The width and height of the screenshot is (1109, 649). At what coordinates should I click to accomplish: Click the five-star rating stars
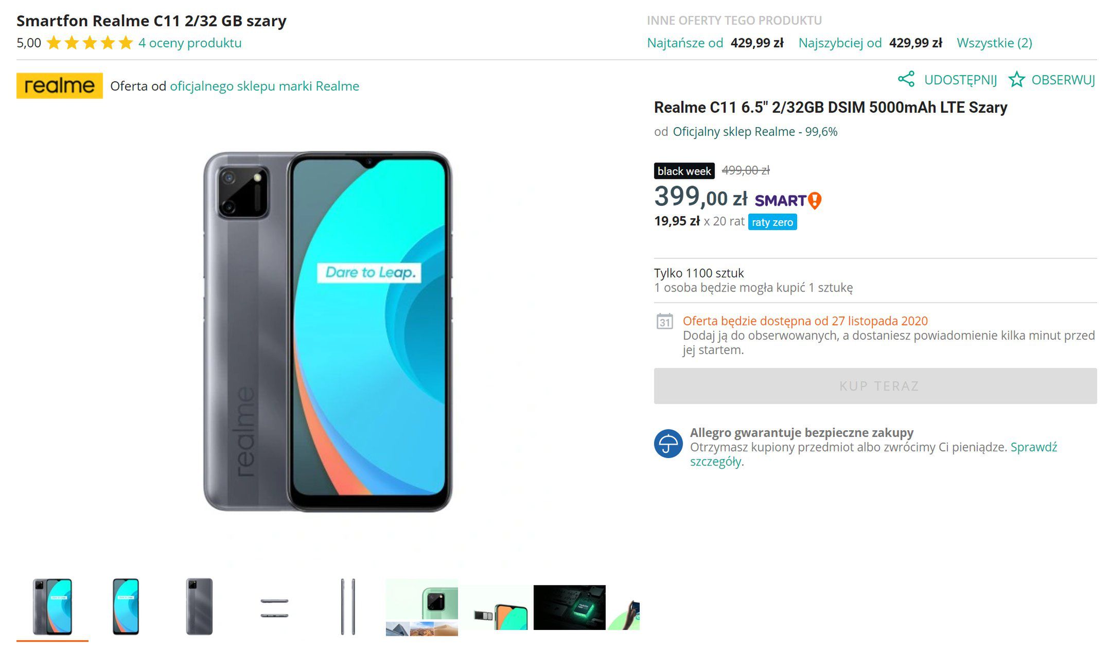coord(90,43)
